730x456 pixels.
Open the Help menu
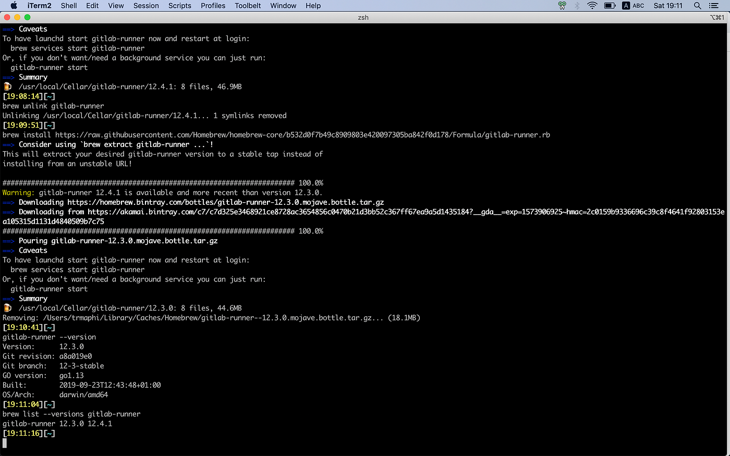pos(313,5)
